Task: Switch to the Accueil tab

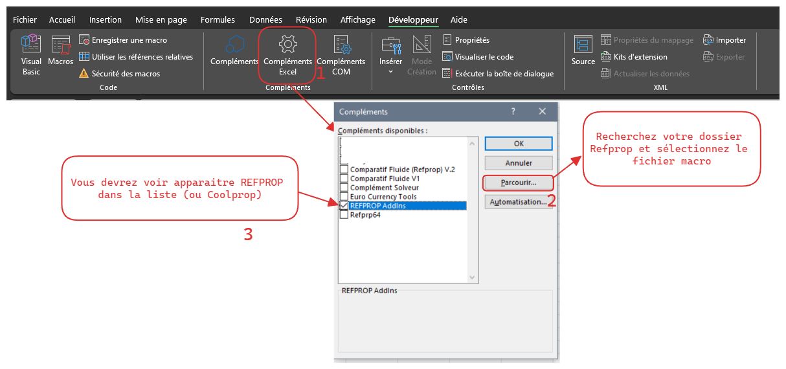Action: pyautogui.click(x=62, y=20)
